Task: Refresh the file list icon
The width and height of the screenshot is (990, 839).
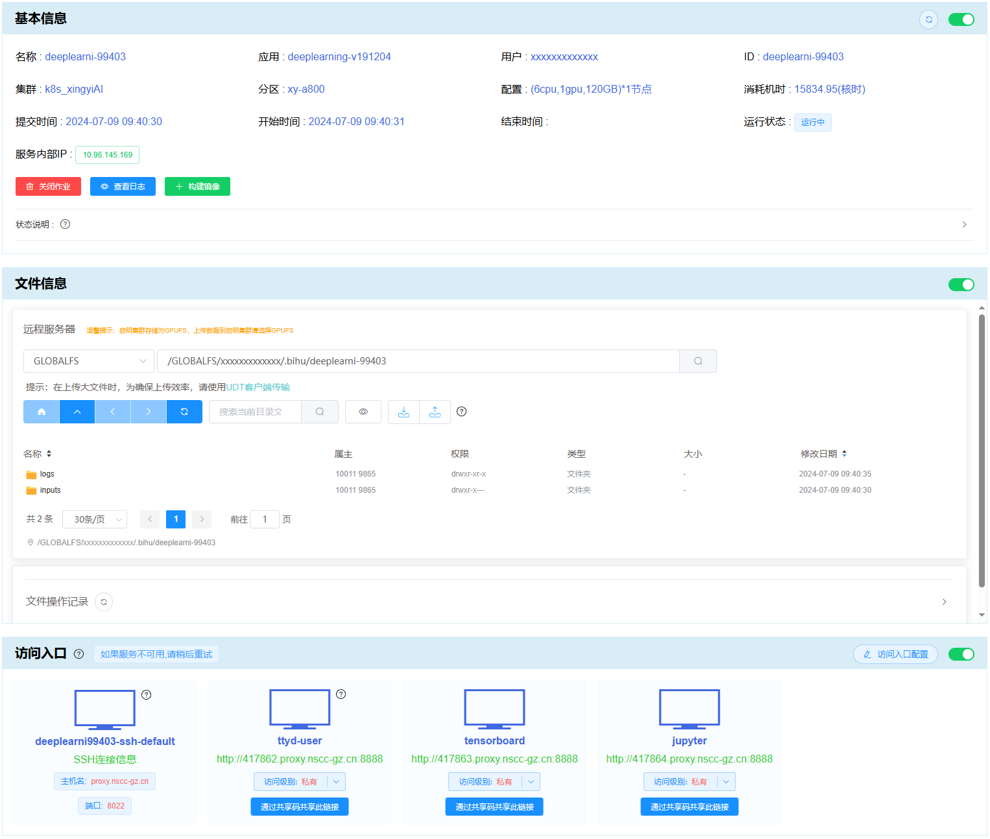Action: click(x=184, y=412)
